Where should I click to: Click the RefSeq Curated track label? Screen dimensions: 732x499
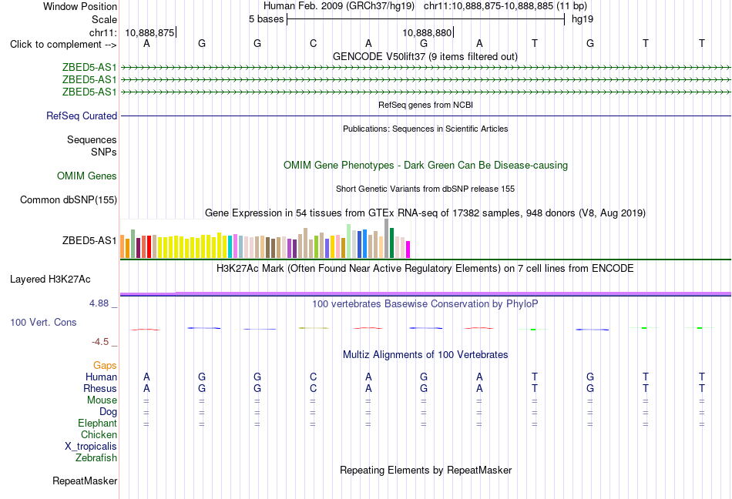82,116
